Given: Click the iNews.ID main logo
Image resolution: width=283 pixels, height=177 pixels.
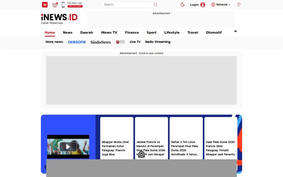Looking at the screenshot, I should [x=59, y=19].
